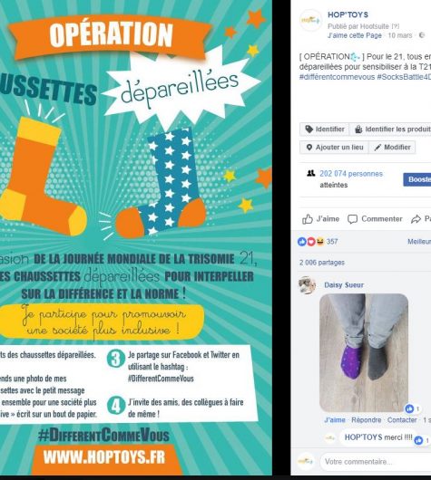Click the blue Booster button

point(417,179)
